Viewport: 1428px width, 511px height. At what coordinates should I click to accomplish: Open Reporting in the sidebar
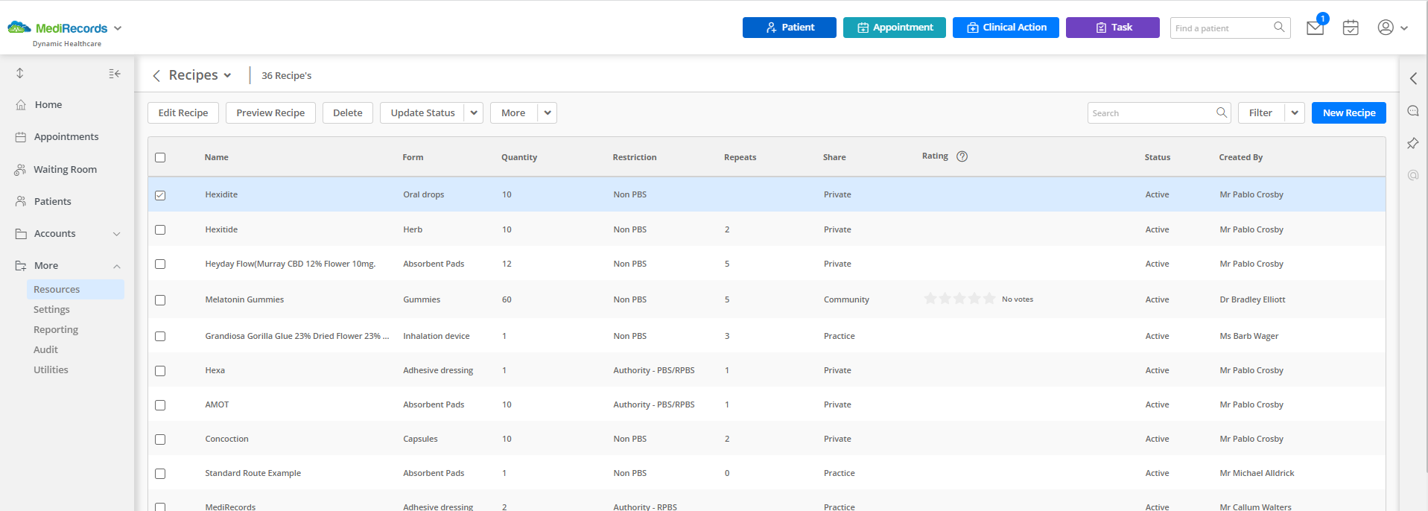point(56,329)
